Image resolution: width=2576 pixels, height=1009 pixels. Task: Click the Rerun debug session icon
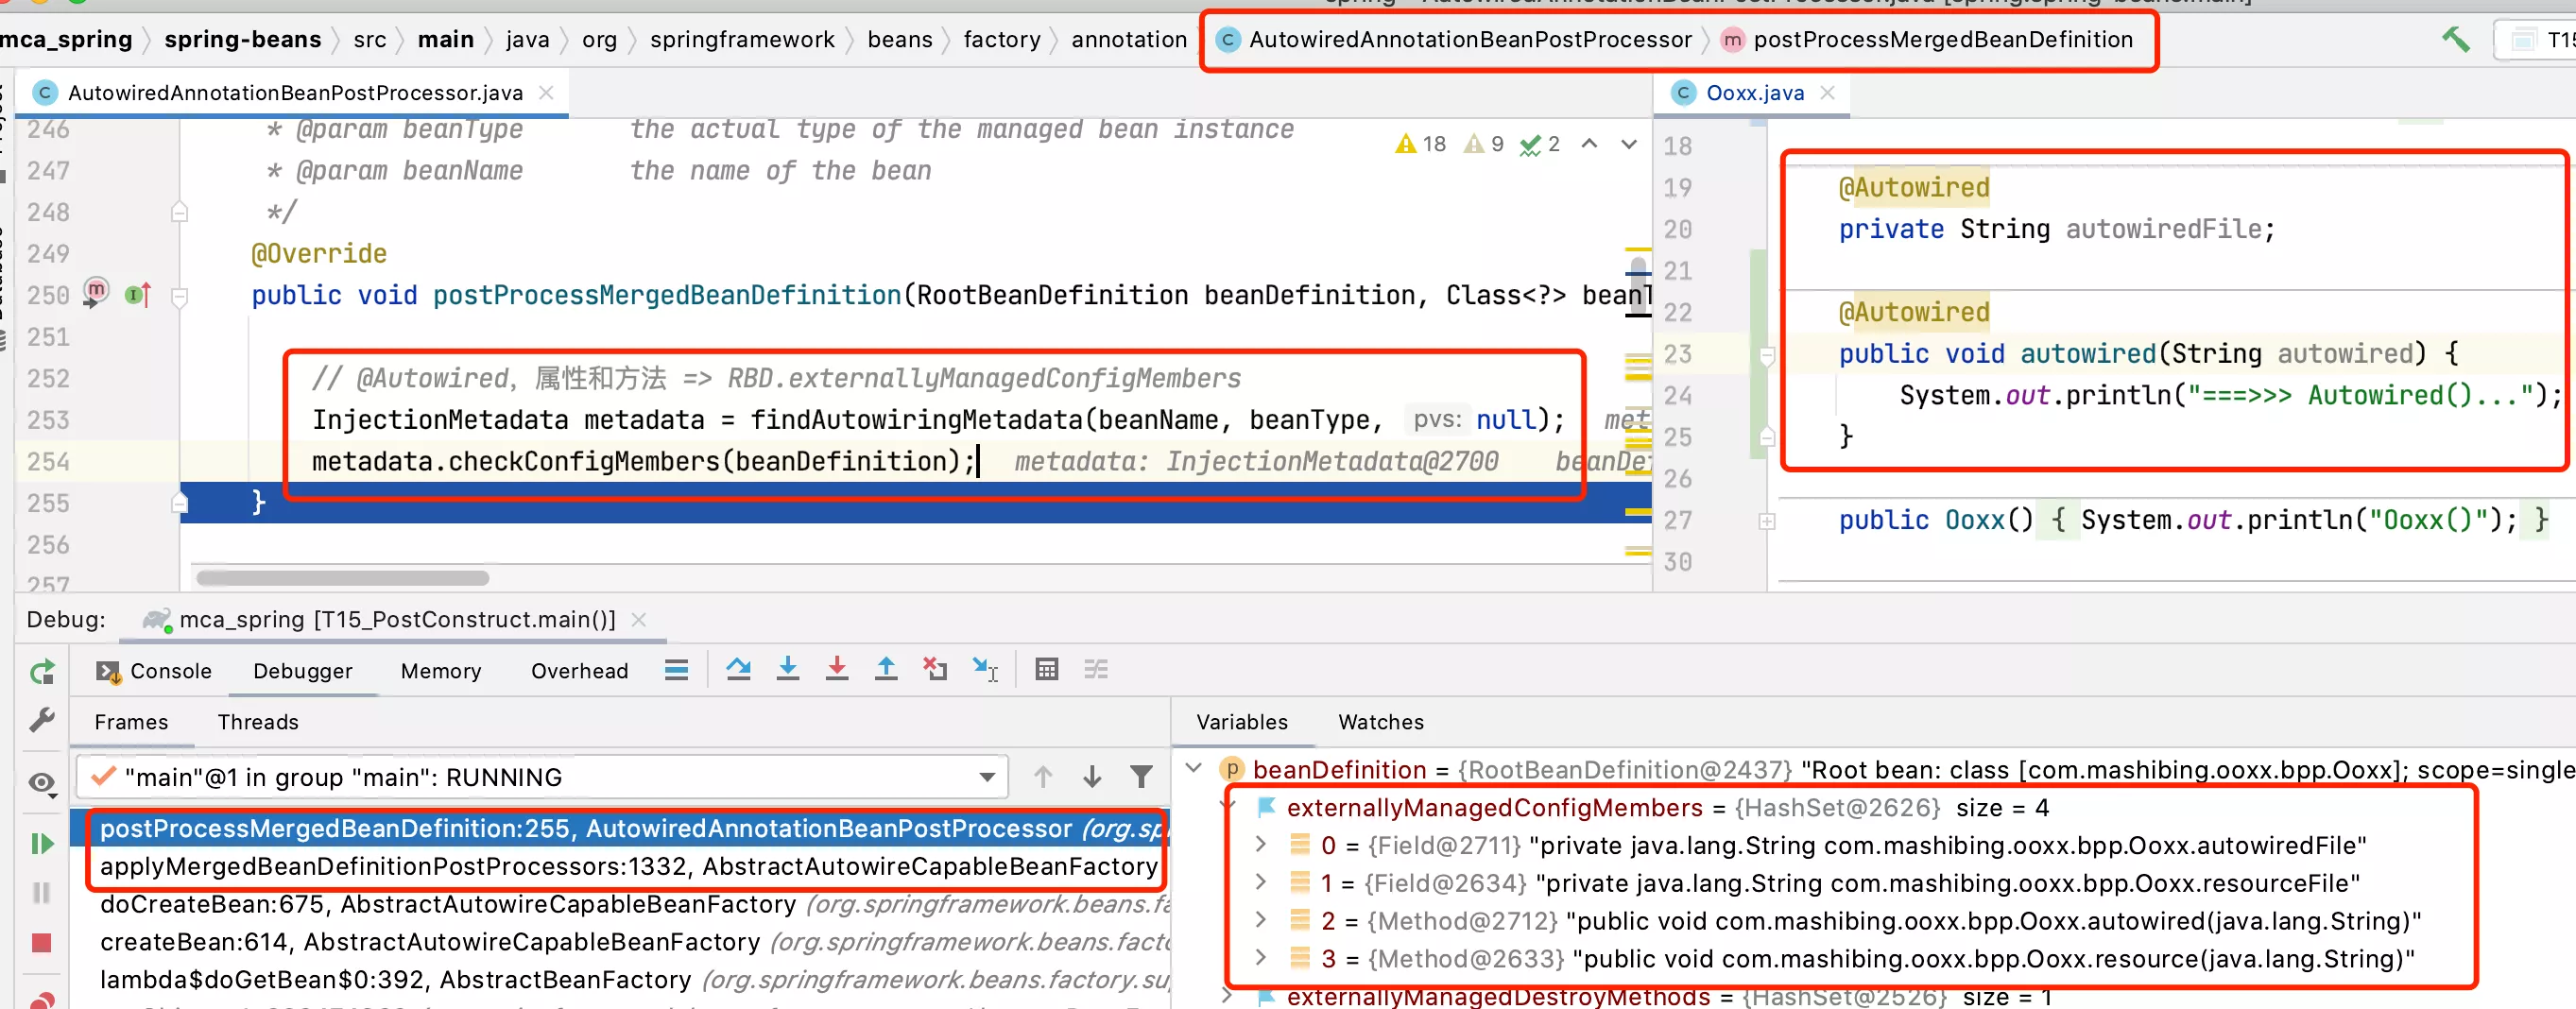coord(42,672)
